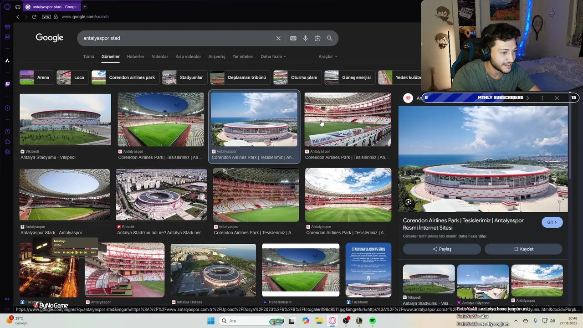Filter images by the Oturma planı chip

tap(297, 77)
